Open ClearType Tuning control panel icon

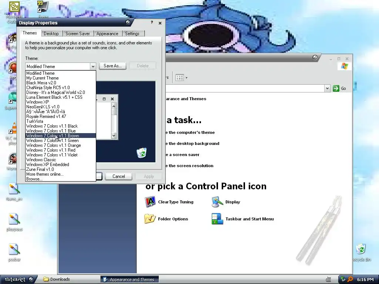point(150,202)
